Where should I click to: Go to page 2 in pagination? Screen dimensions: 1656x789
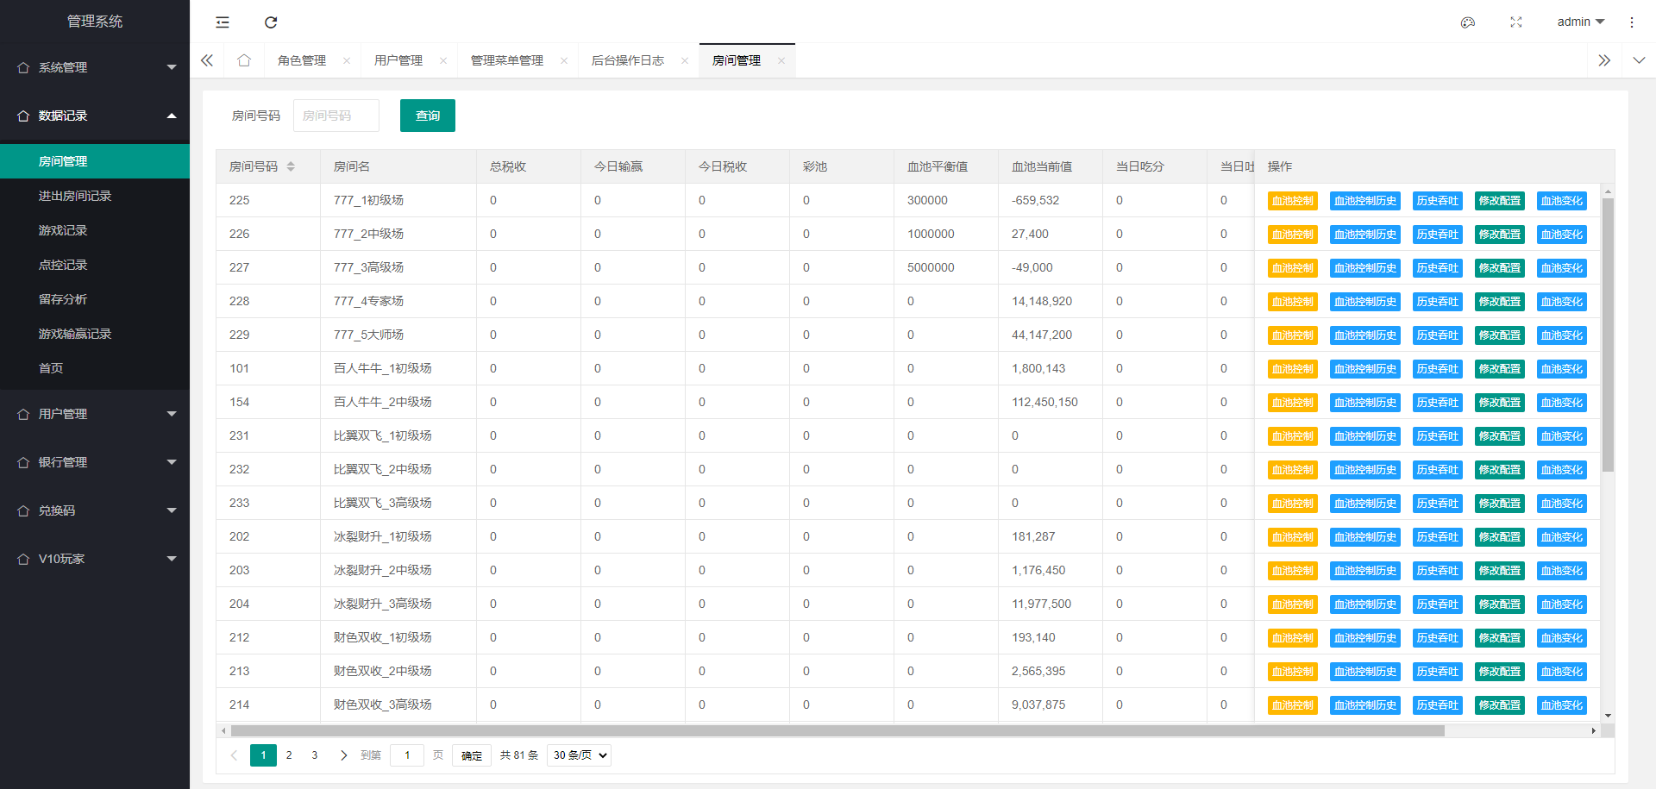click(x=288, y=755)
